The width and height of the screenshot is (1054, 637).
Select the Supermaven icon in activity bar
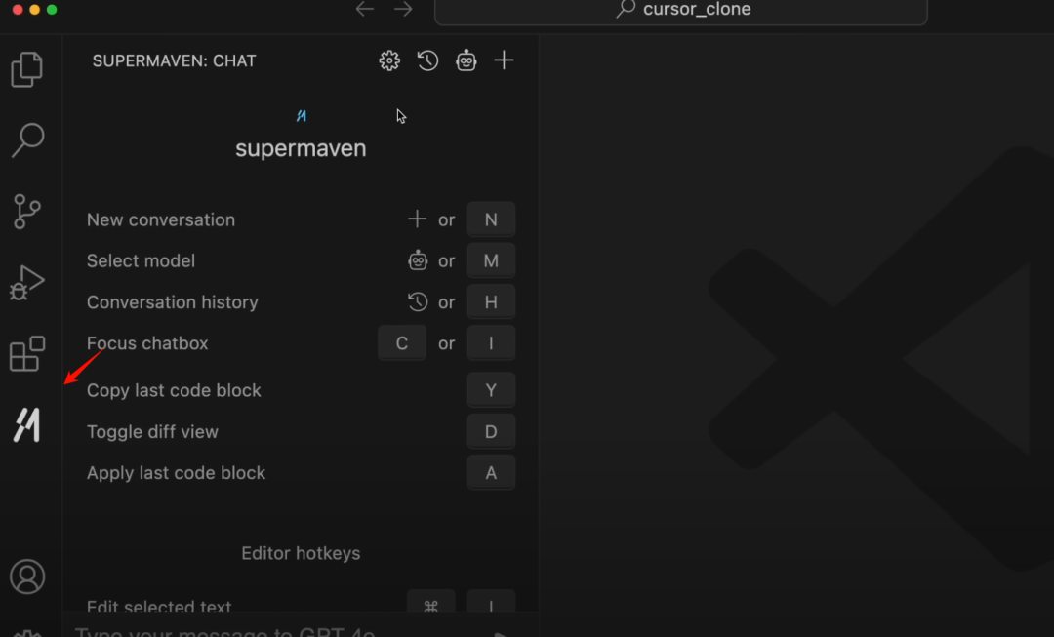point(27,425)
